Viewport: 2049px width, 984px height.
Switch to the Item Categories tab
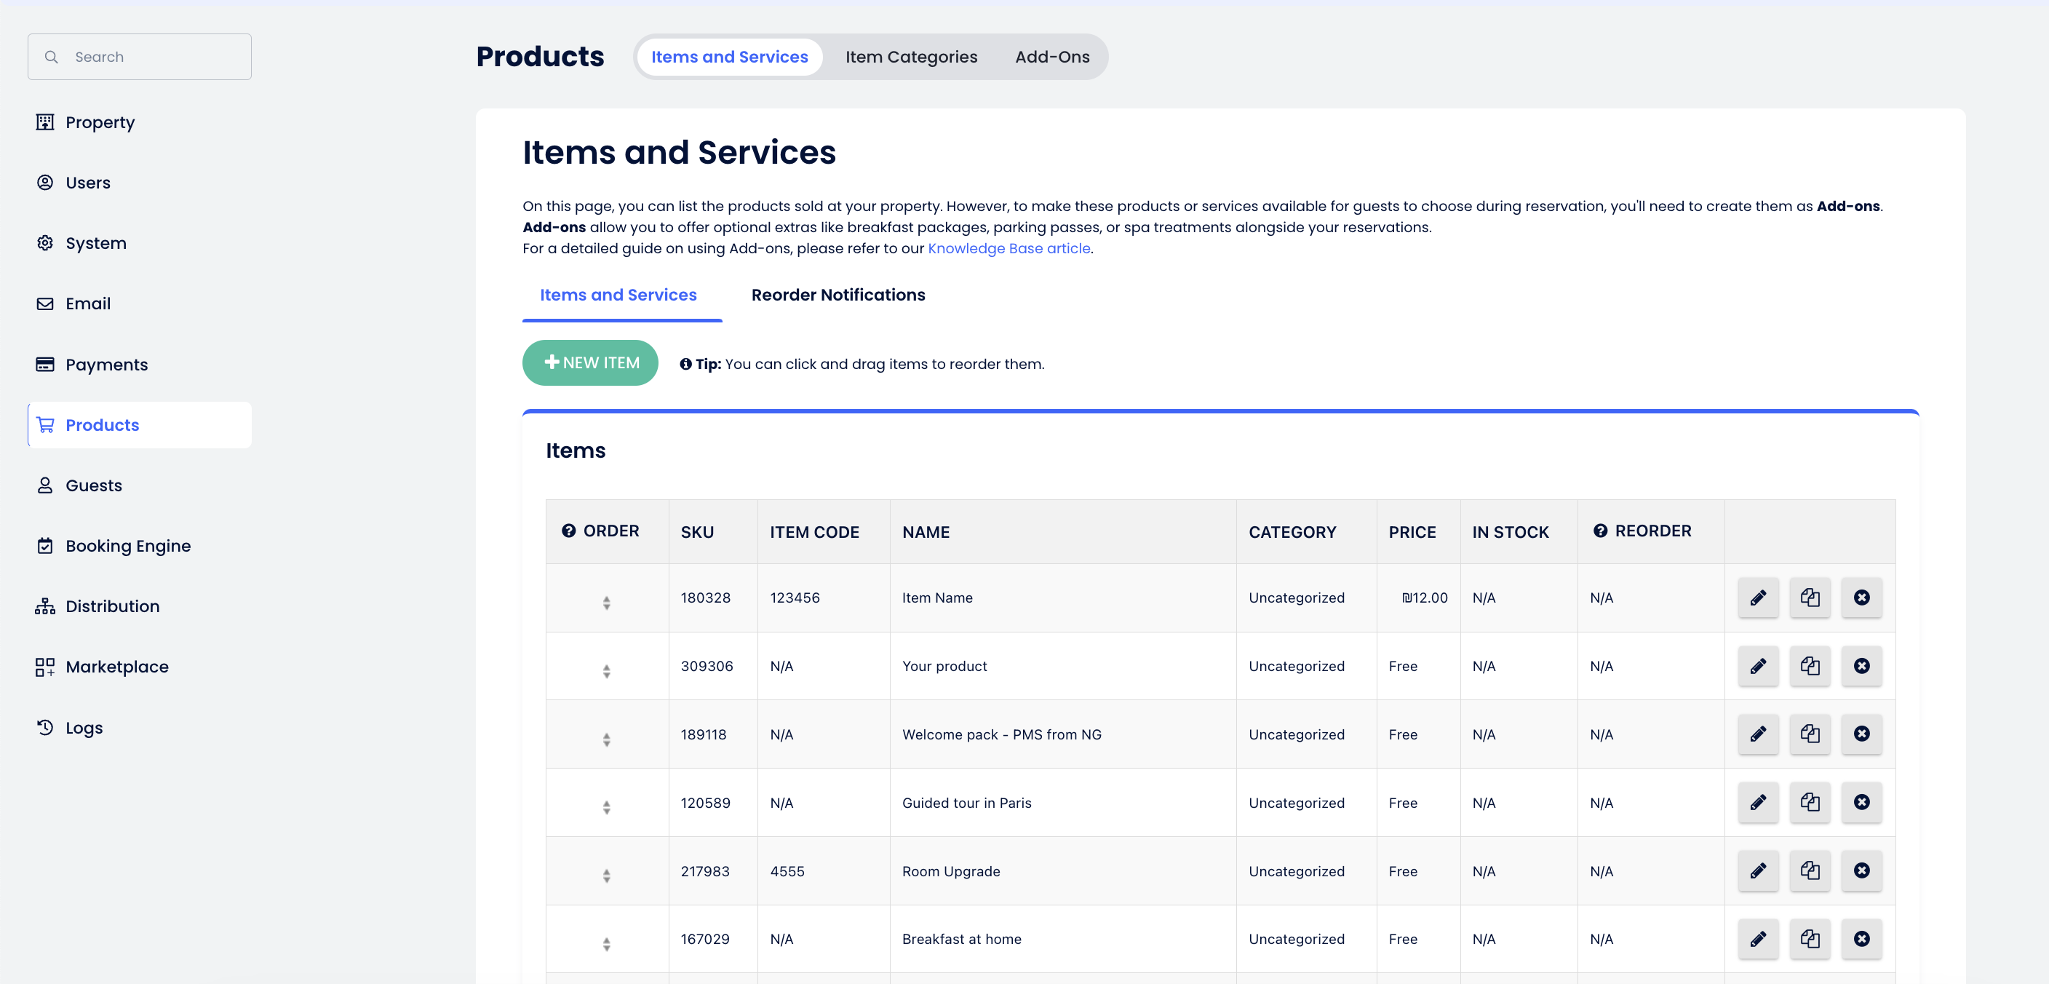coord(911,57)
